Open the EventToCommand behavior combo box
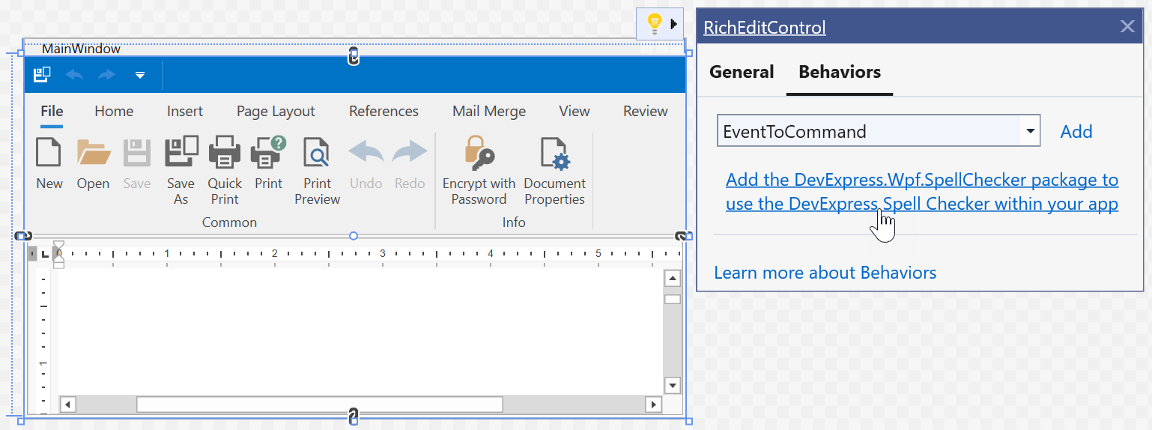 click(1031, 132)
